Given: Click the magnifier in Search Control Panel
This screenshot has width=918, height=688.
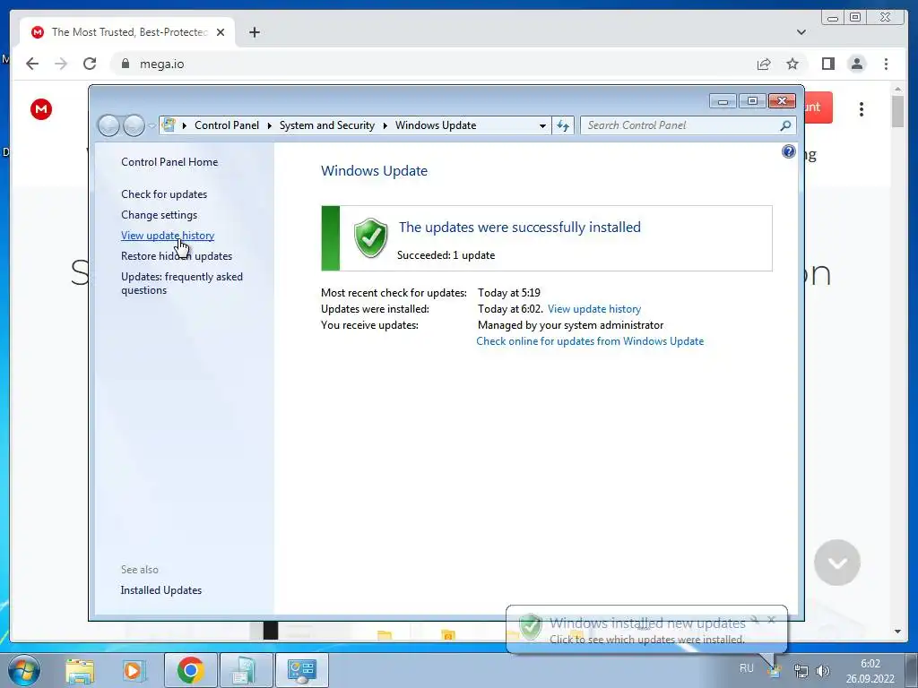Looking at the screenshot, I should pyautogui.click(x=785, y=125).
